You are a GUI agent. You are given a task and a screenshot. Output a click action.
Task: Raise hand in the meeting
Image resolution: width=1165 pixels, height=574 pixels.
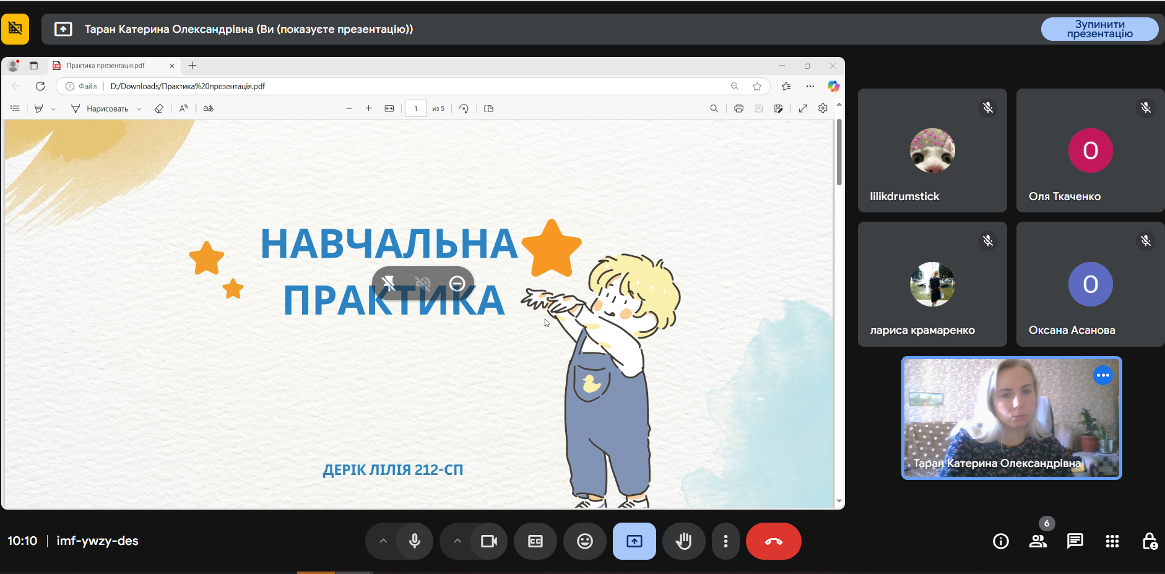(683, 541)
